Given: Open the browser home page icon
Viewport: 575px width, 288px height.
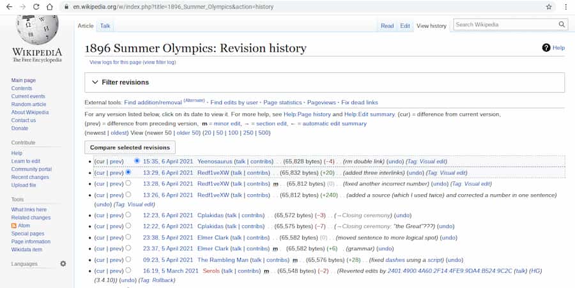Looking at the screenshot, I should pyautogui.click(x=49, y=6).
